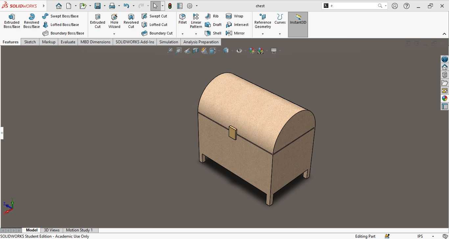Click Zoom to Area in heads-up toolbar
Viewport: 449px width, 239px height.
[x=178, y=51]
